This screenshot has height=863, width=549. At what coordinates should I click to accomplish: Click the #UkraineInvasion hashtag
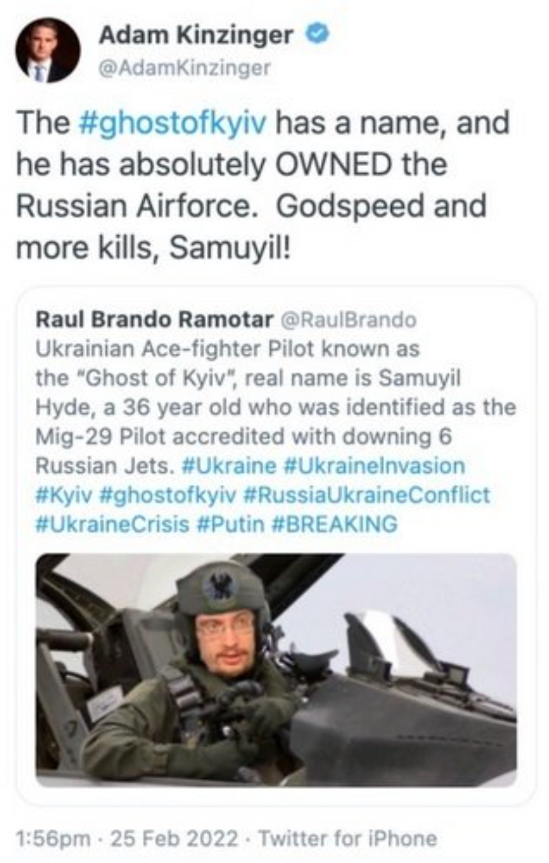click(374, 466)
